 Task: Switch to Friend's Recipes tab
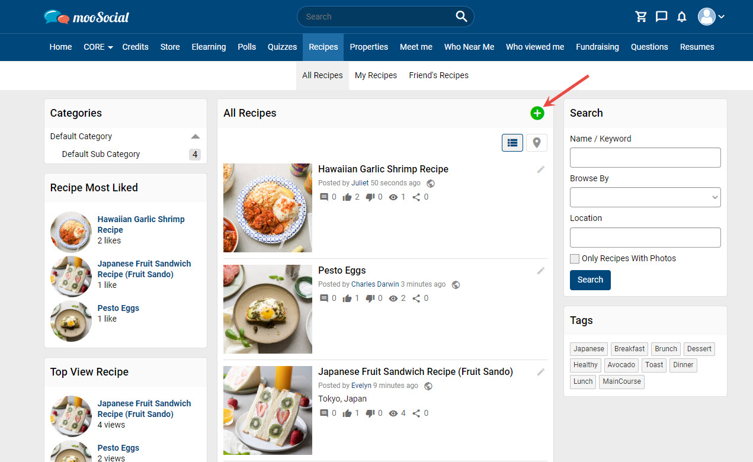(x=438, y=75)
